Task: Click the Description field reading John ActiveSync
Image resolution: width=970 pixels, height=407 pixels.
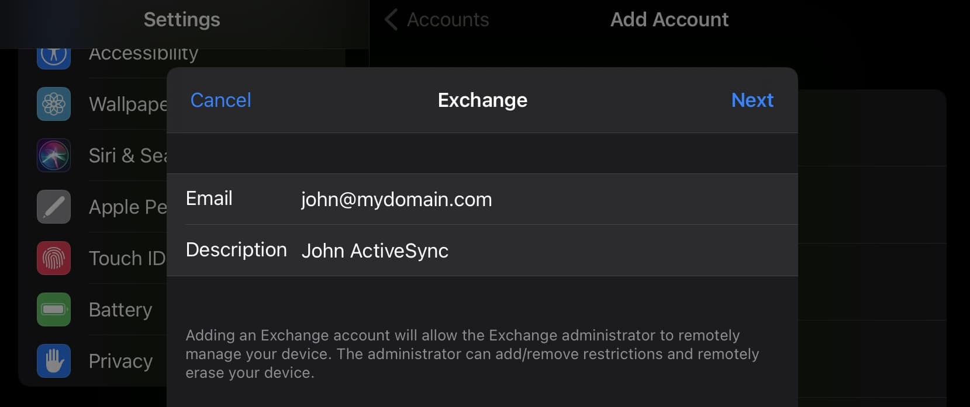Action: (x=375, y=251)
